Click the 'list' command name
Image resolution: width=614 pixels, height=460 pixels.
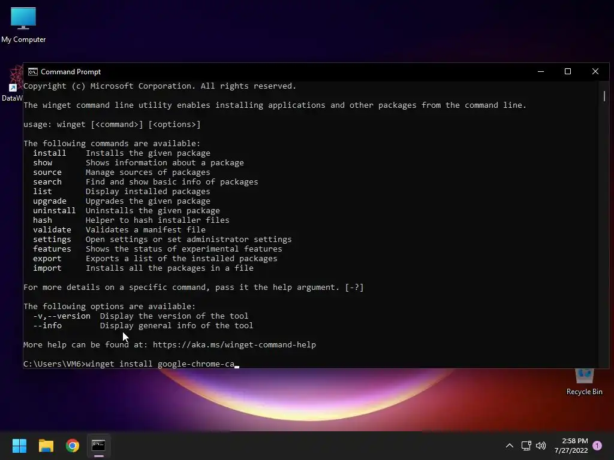(x=43, y=191)
